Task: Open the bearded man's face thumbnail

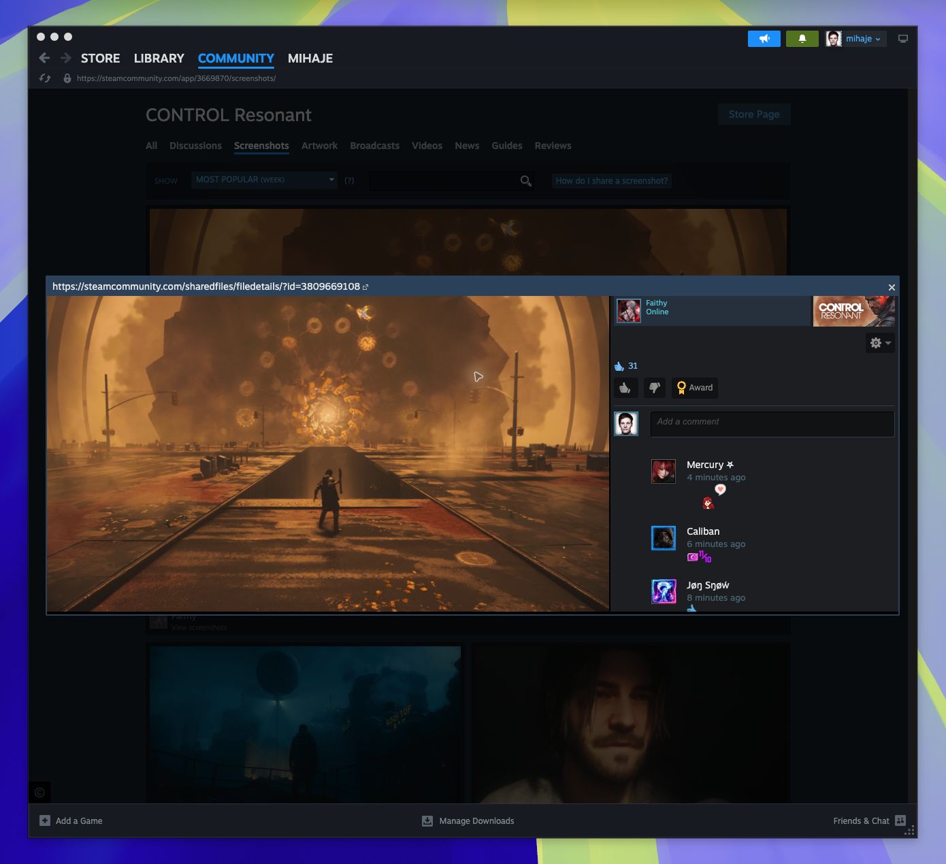Action: (632, 725)
